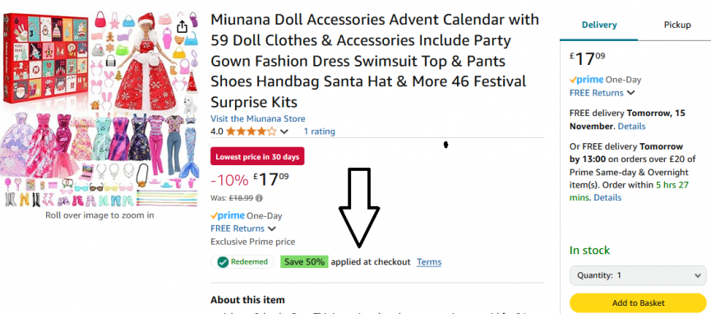The image size is (711, 314).
Task: Switch to the Pickup tab
Action: [x=677, y=25]
